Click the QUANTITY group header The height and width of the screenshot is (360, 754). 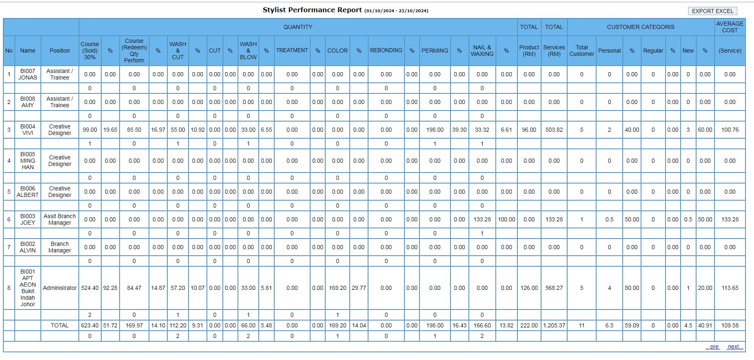[x=298, y=27]
